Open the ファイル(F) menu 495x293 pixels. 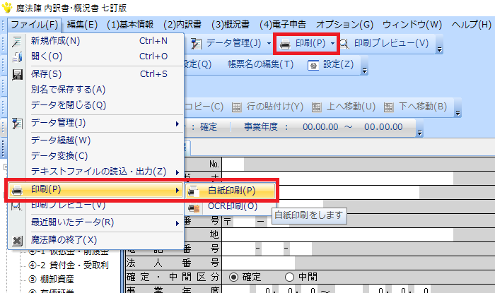coord(34,24)
